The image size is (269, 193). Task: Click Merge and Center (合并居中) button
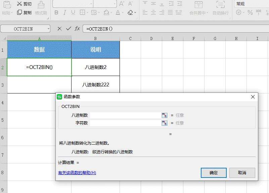199,8
